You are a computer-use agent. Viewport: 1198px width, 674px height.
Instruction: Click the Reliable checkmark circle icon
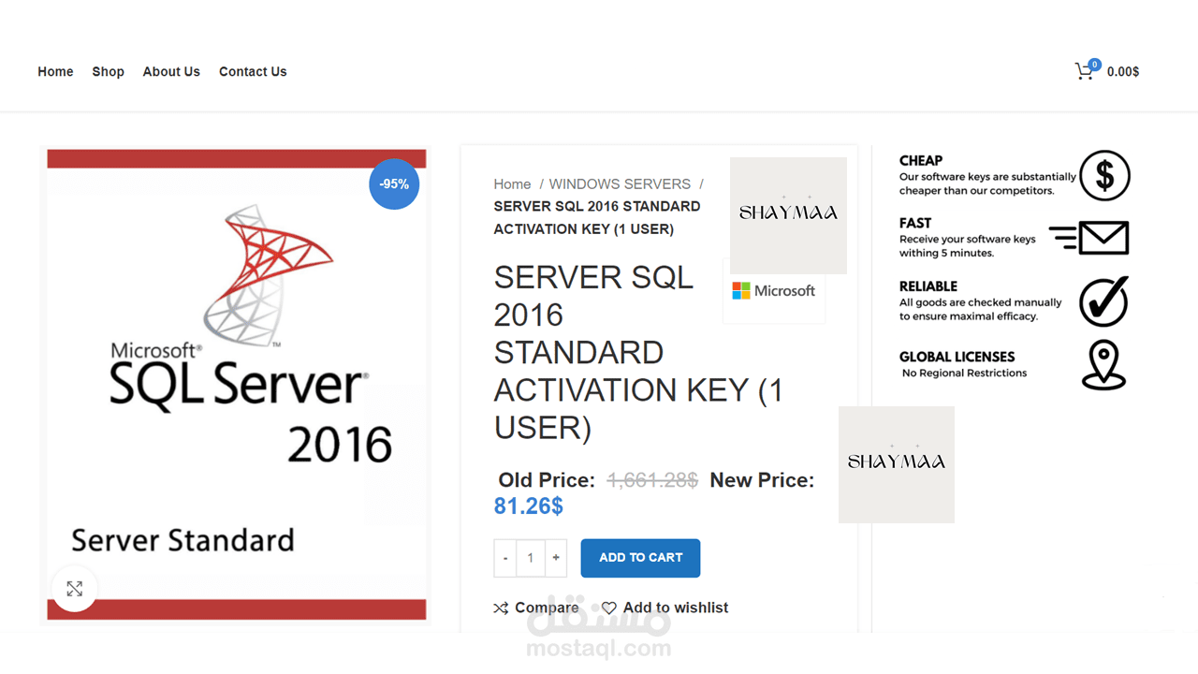1104,301
